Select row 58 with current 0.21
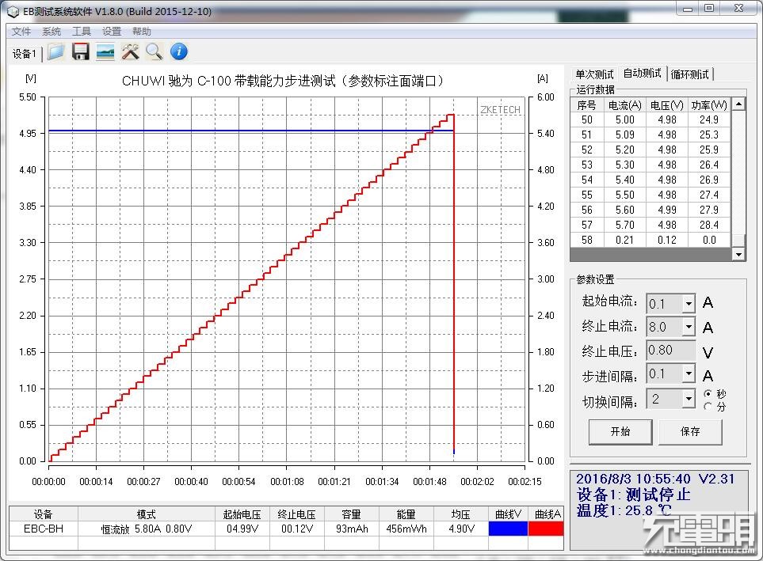This screenshot has height=561, width=763. point(650,241)
